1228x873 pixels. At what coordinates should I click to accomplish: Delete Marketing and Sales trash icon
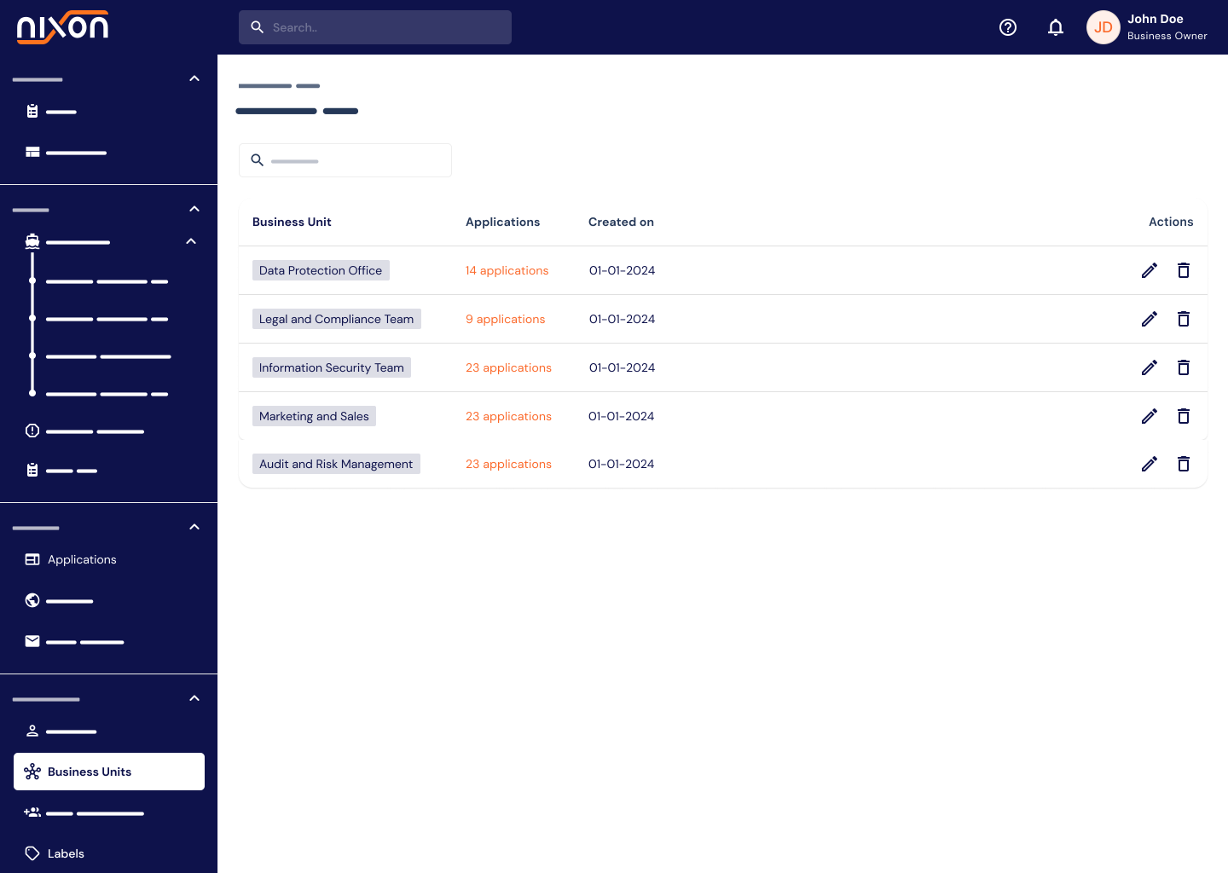(x=1184, y=416)
